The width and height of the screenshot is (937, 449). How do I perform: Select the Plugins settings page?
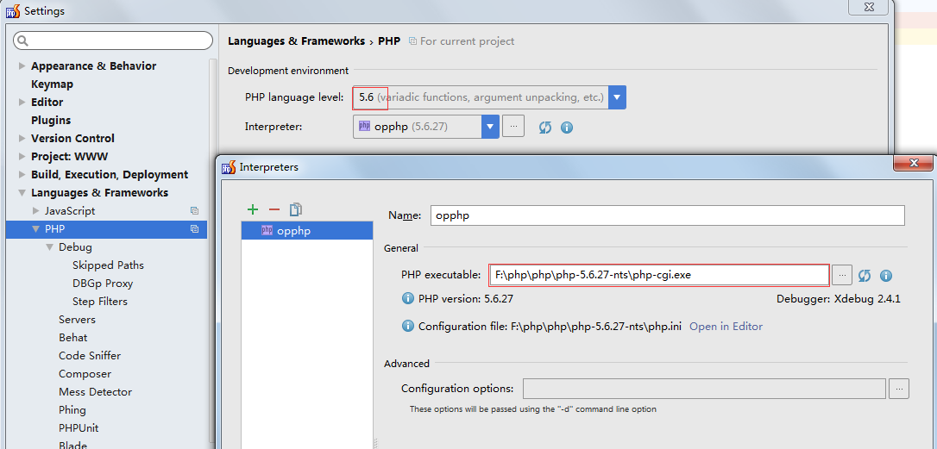click(51, 120)
